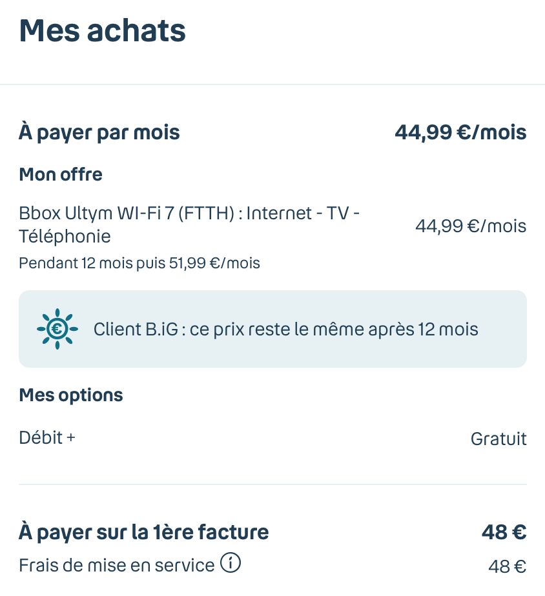Click the bold 44,99 €/mois monthly total
545x596 pixels.
click(460, 133)
